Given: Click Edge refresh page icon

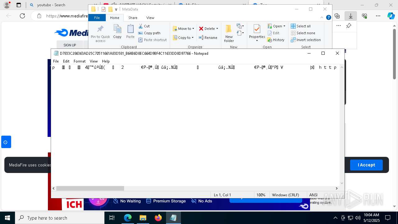Looking at the screenshot, I should (22, 16).
